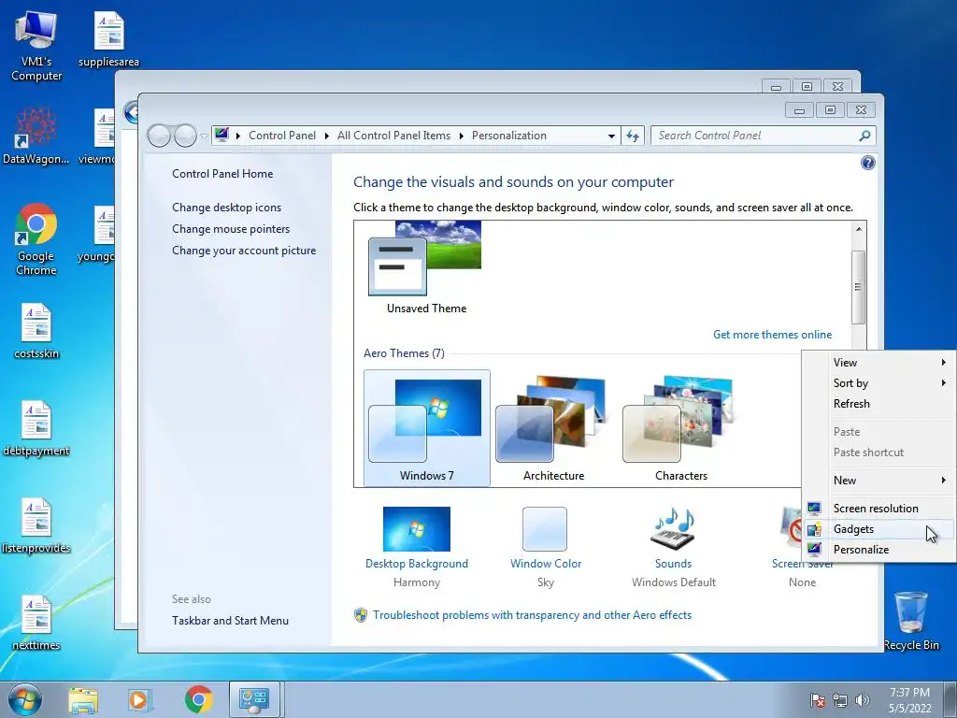Viewport: 957px width, 718px height.
Task: Select the nexttimes document icon
Action: pos(36,622)
